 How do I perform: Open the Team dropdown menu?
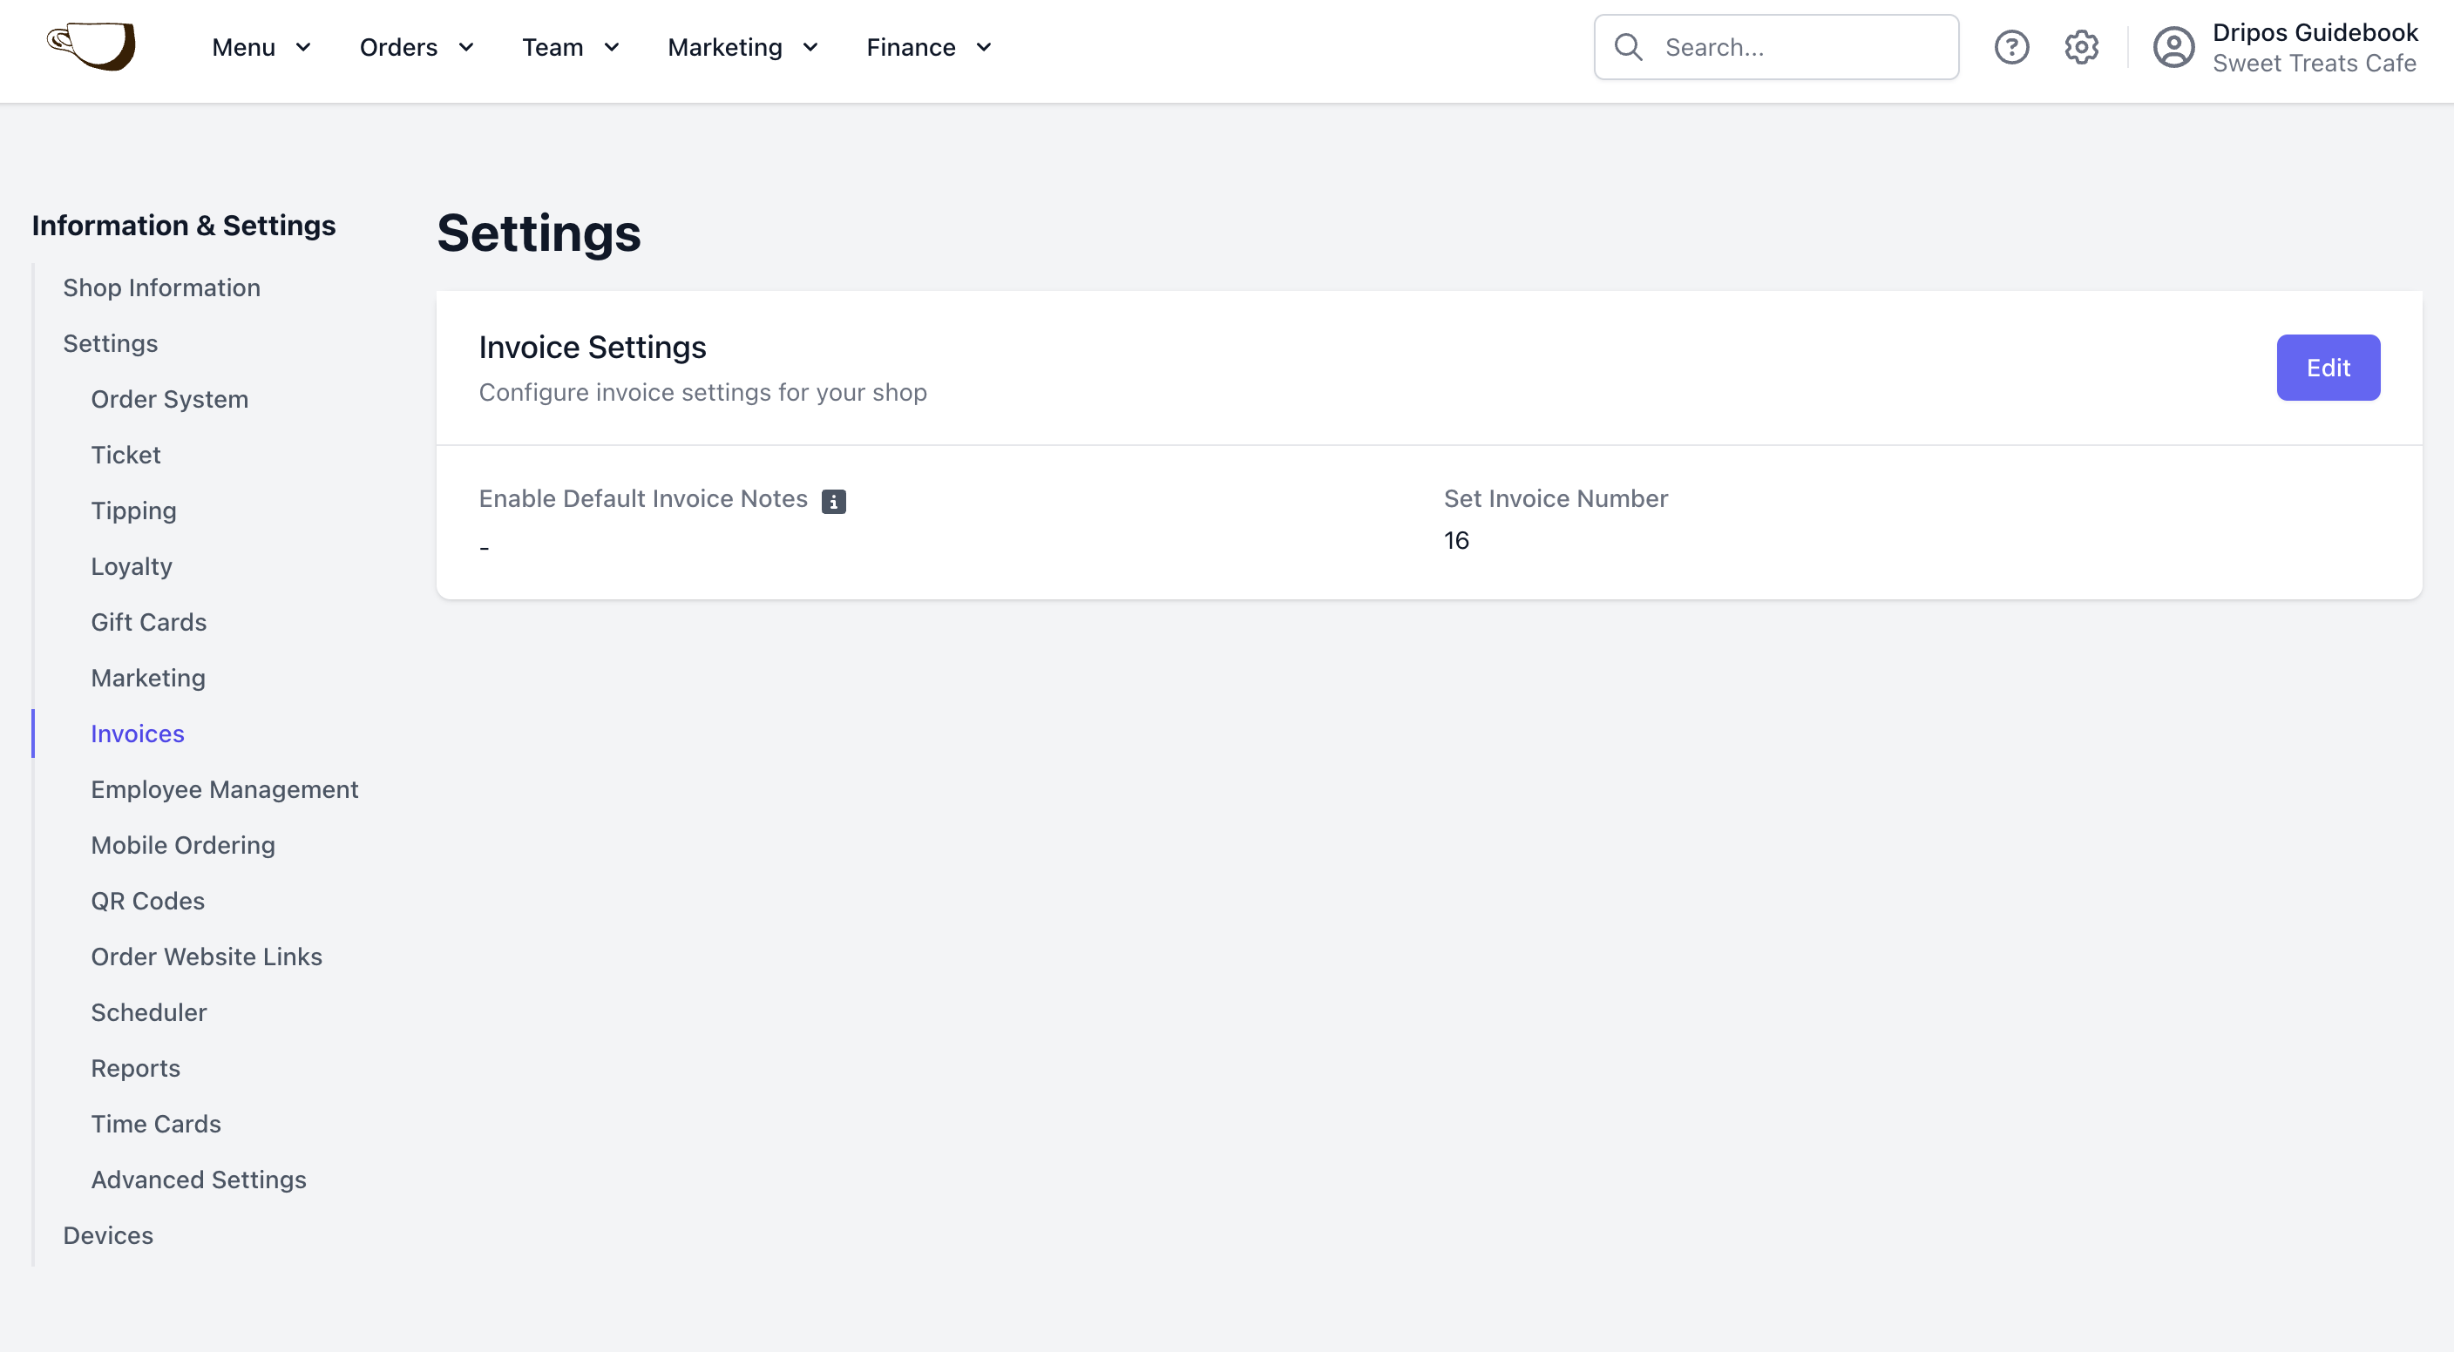pos(571,47)
